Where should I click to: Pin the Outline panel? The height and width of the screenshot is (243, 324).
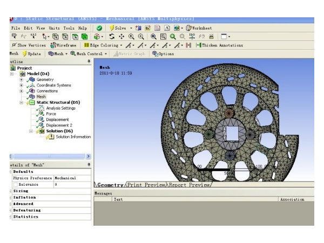click(x=89, y=62)
